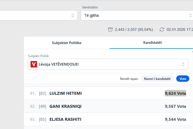This screenshot has height=129, width=193.
Task: Click the 9,544 Vota value
Action: pyautogui.click(x=175, y=119)
